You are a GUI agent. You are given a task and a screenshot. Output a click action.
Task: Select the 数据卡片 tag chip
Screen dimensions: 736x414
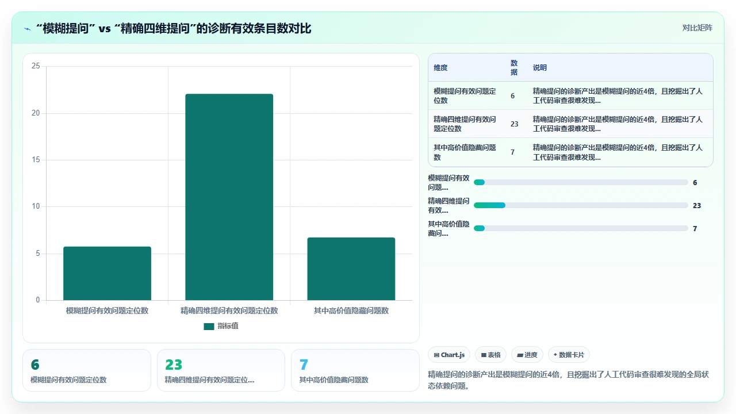(x=569, y=355)
